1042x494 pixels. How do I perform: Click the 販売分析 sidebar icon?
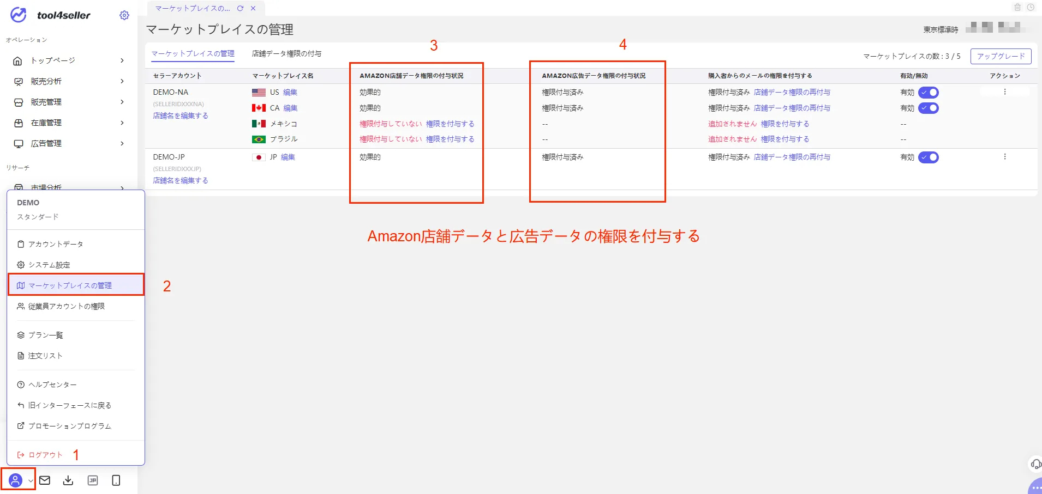(18, 81)
